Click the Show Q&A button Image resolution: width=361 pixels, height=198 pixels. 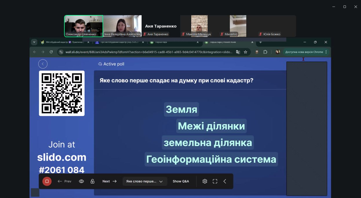(x=181, y=181)
